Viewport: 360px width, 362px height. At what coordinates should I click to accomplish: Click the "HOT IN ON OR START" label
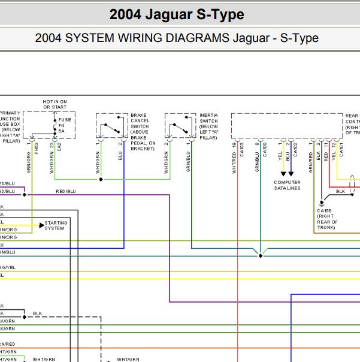click(55, 104)
